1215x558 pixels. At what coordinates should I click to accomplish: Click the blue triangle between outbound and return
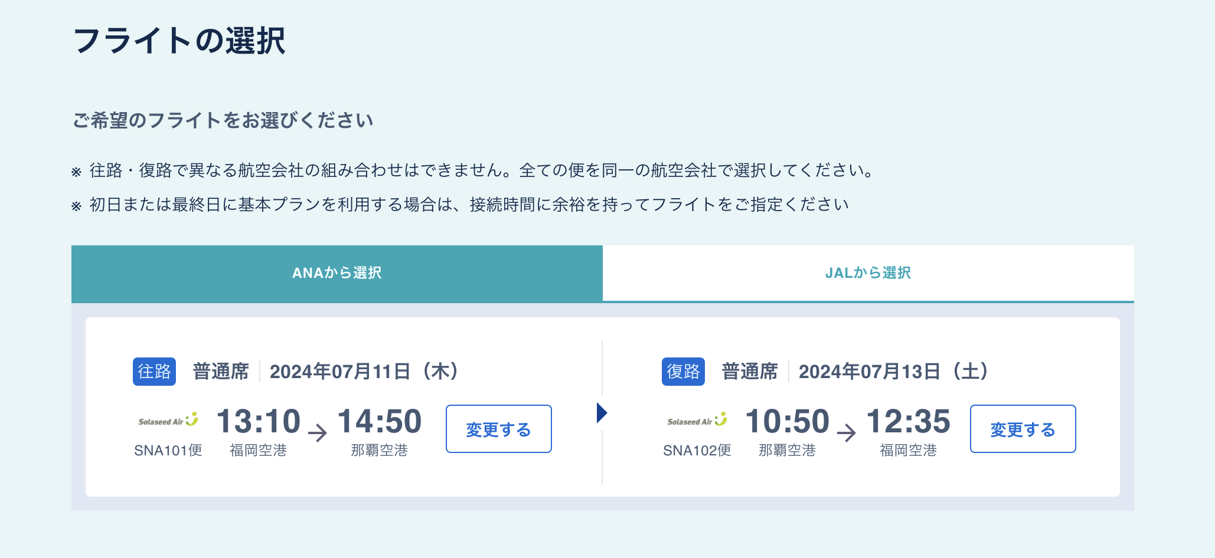click(x=602, y=413)
